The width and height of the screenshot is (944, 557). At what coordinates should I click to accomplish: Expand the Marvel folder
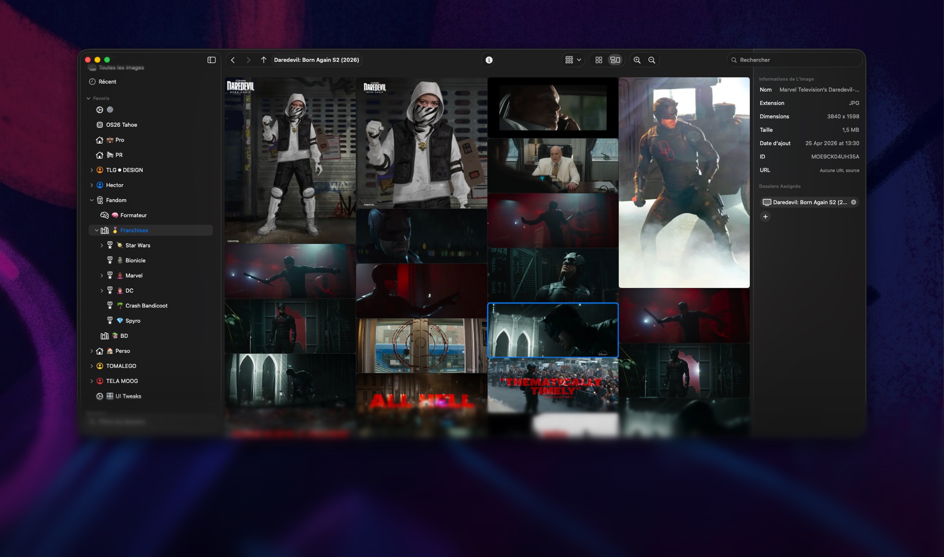point(102,275)
